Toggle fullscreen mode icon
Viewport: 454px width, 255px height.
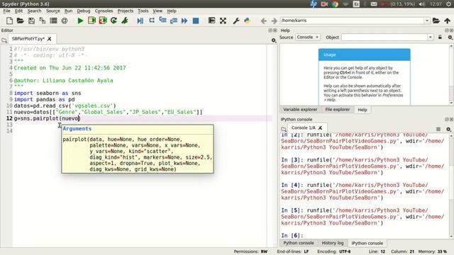tap(223, 21)
